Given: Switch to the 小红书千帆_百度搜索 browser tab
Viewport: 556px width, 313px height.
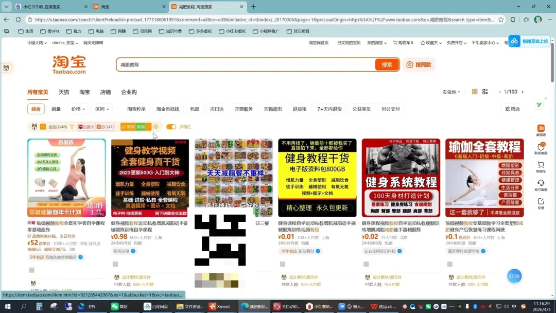Looking at the screenshot, I should click(x=50, y=7).
